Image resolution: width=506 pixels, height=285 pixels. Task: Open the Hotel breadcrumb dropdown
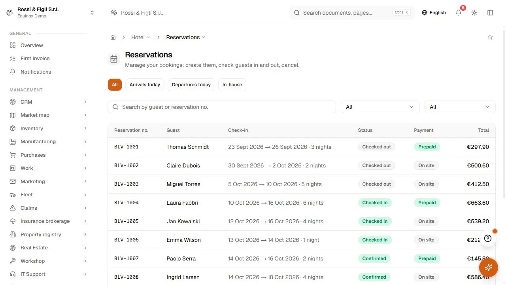(x=141, y=37)
